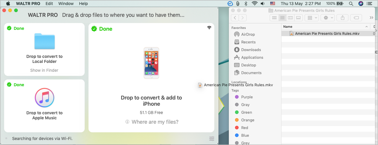This screenshot has height=145, width=378.
Task: Open Siri from the menu bar
Action: click(x=361, y=4)
